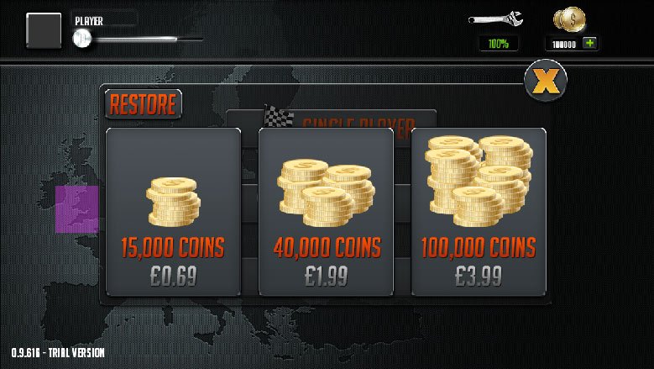654x369 pixels.
Task: Click the checkered flag Single Player tab
Action: click(x=331, y=119)
